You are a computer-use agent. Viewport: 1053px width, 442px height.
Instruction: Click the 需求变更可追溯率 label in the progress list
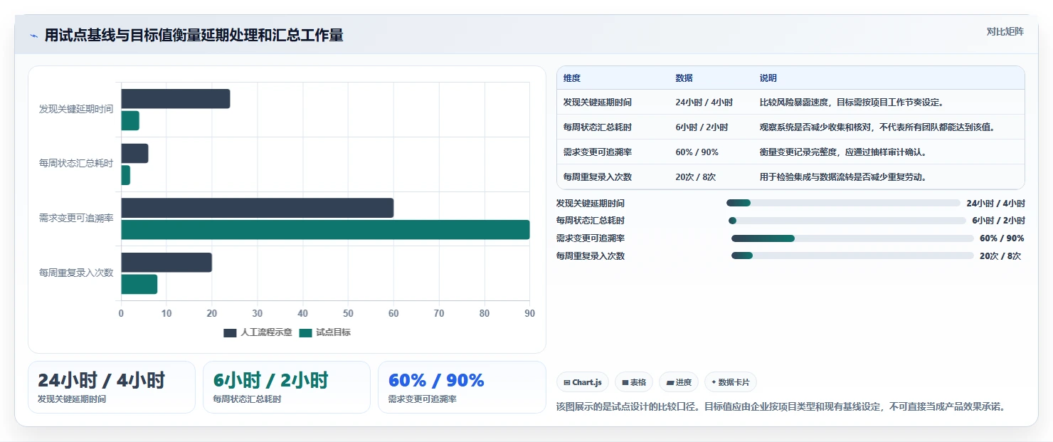coord(591,239)
